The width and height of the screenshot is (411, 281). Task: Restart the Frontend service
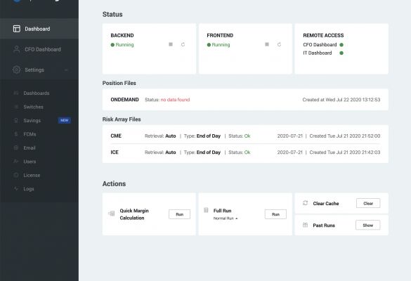click(279, 44)
